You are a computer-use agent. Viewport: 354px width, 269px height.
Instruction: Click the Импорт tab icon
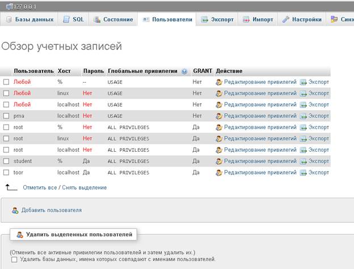(x=246, y=20)
